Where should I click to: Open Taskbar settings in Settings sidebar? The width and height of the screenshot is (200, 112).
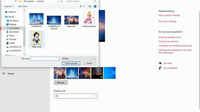click(11, 73)
